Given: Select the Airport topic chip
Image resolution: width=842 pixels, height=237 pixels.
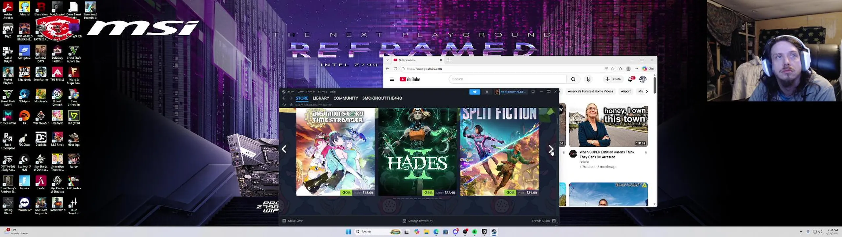Looking at the screenshot, I should 626,92.
